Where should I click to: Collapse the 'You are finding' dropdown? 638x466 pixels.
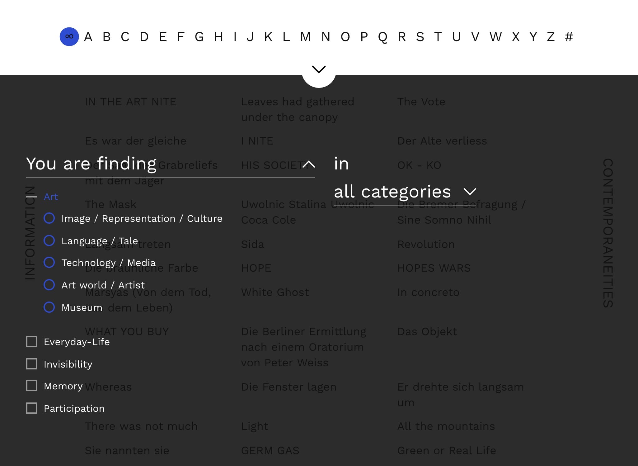[309, 164]
